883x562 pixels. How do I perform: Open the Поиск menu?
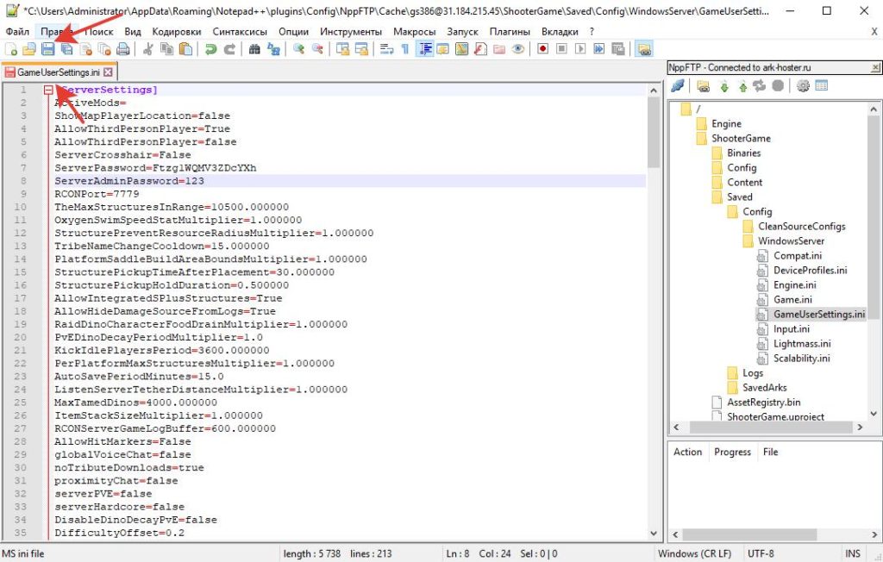[x=98, y=32]
